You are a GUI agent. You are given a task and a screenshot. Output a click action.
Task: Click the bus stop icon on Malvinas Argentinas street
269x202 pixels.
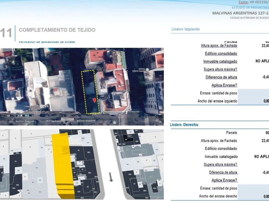[114, 122]
